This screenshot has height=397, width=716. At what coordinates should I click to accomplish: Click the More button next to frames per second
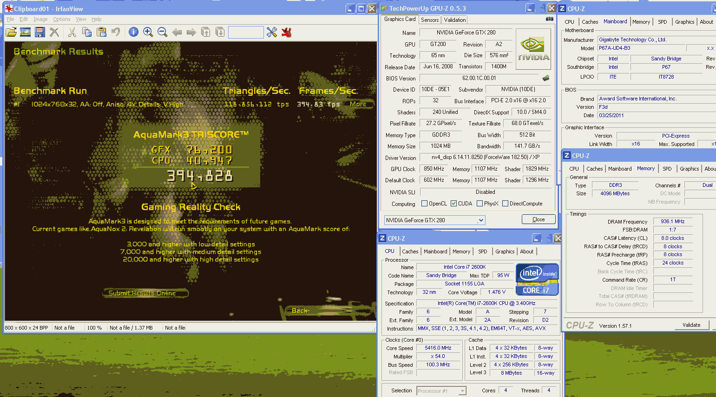tap(358, 104)
